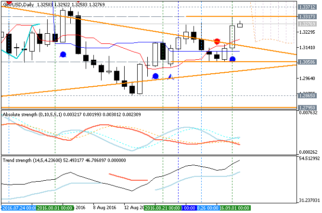Click the 1.27950 price level label
This screenshot has width=322, height=213.
point(307,107)
